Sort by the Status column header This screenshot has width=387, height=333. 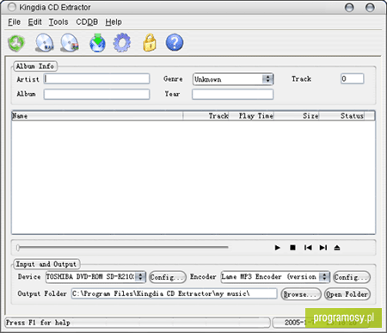pos(341,116)
